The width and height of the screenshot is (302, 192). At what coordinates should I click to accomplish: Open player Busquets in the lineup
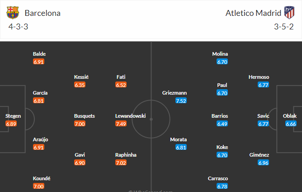[85, 116]
